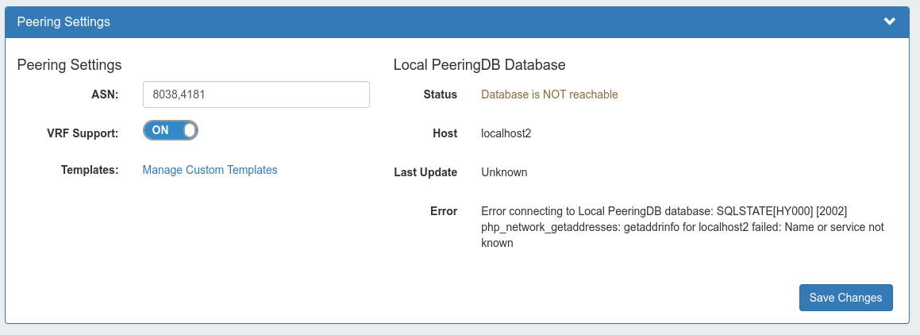920x335 pixels.
Task: Click the Error label
Action: [x=443, y=211]
